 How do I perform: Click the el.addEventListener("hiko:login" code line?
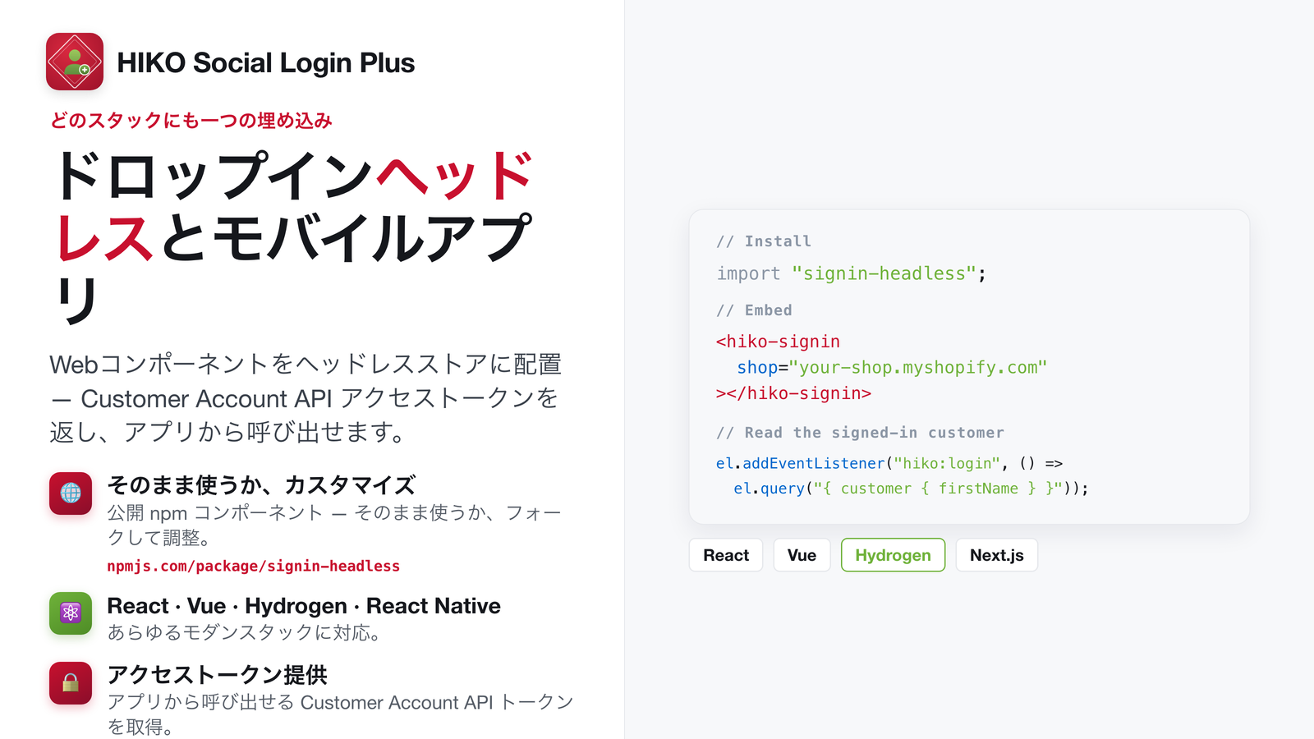click(889, 463)
